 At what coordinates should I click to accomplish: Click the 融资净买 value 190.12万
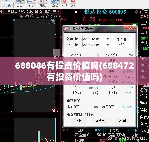pos(126,107)
